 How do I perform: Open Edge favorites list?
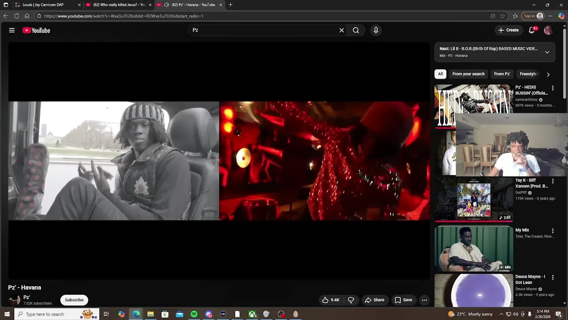[515, 16]
